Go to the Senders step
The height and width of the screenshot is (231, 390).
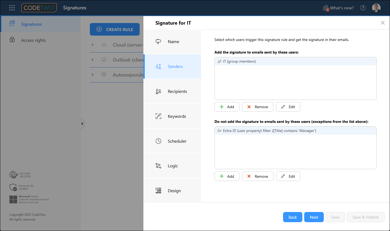tap(172, 66)
